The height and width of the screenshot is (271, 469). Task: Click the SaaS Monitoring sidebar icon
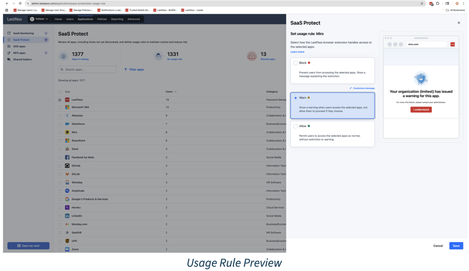coord(9,33)
